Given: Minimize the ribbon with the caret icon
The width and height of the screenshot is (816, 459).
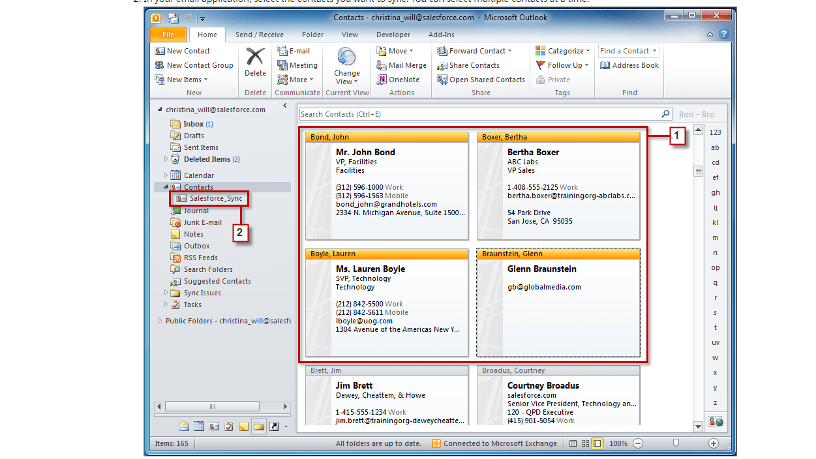Looking at the screenshot, I should click(710, 35).
